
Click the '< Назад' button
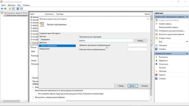[120, 86]
